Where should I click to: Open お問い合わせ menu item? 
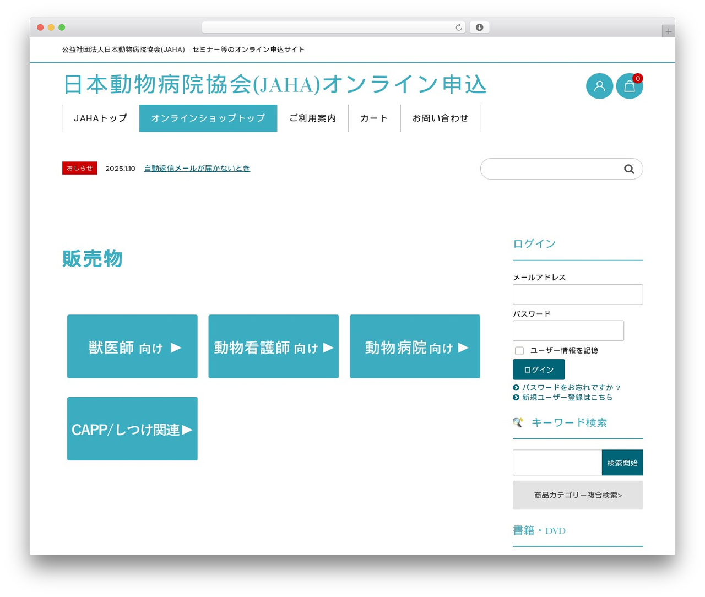point(441,118)
